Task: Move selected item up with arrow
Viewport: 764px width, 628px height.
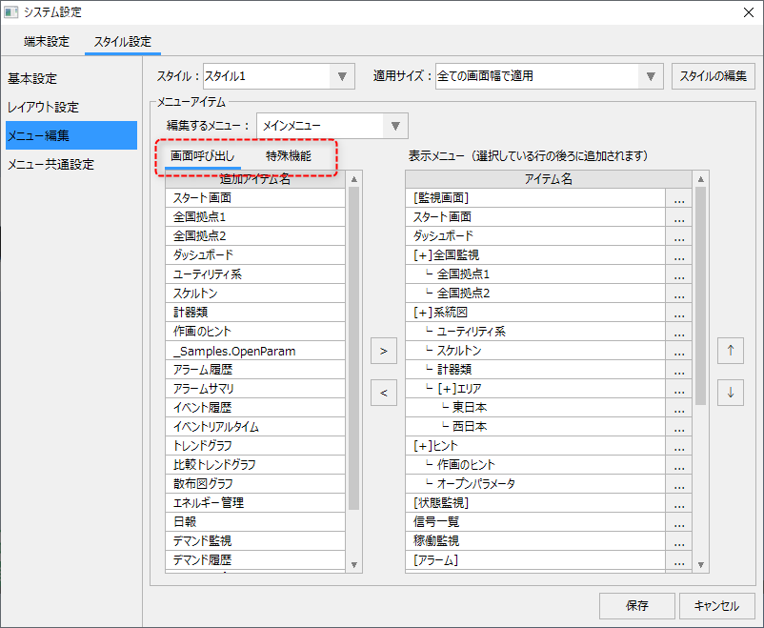Action: [731, 351]
